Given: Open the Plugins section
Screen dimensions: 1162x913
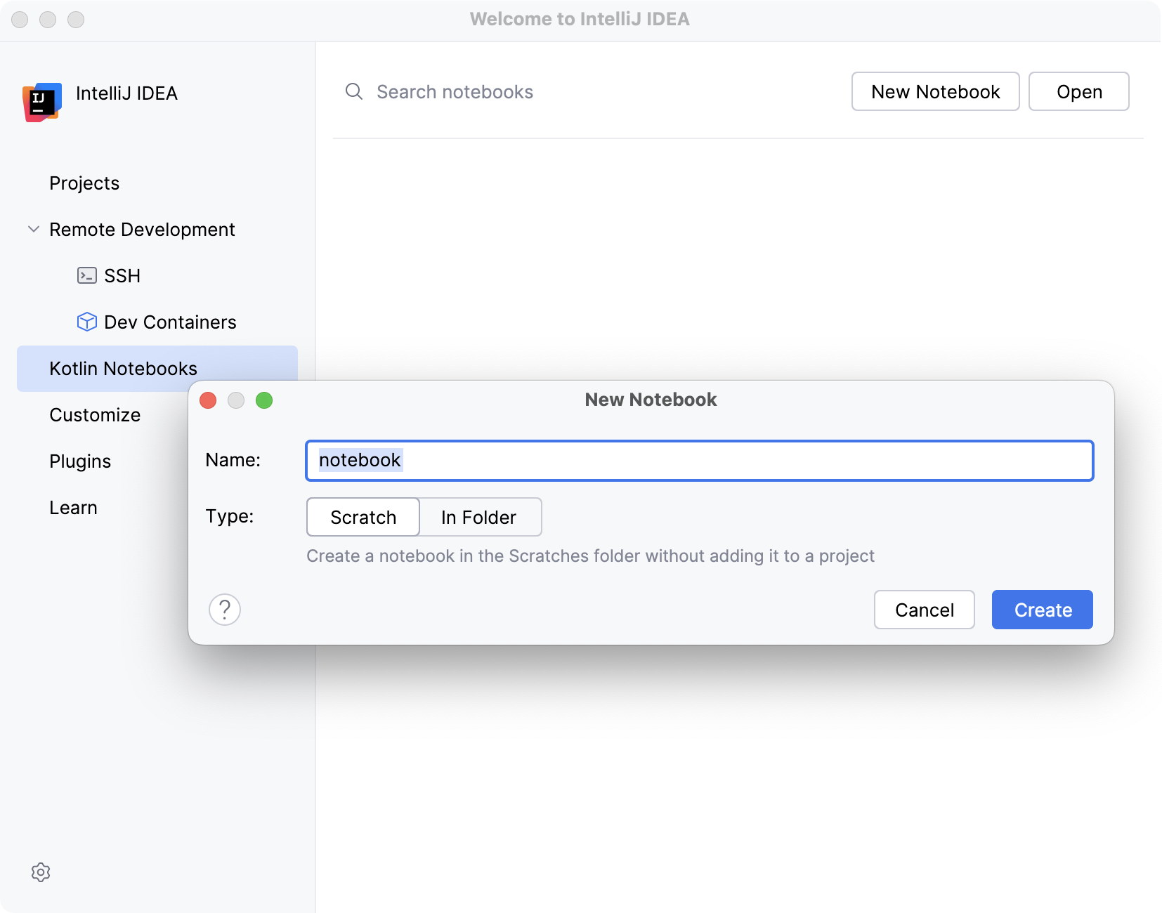Looking at the screenshot, I should point(79,461).
